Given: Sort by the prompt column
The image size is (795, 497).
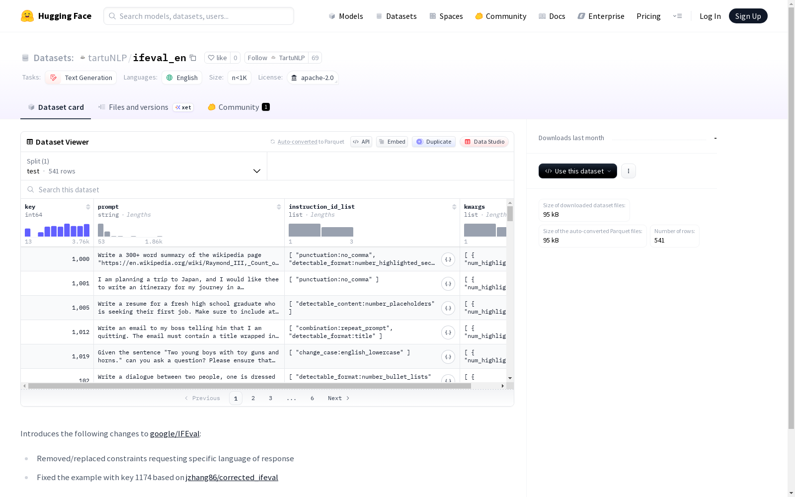Looking at the screenshot, I should pos(279,207).
